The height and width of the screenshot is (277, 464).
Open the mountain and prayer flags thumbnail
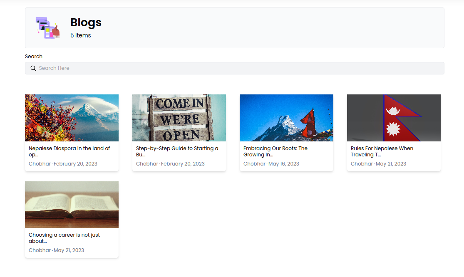click(x=72, y=118)
